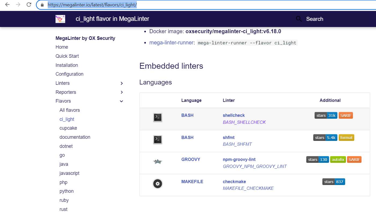Select the cupcake flavor
376x212 pixels.
click(68, 128)
